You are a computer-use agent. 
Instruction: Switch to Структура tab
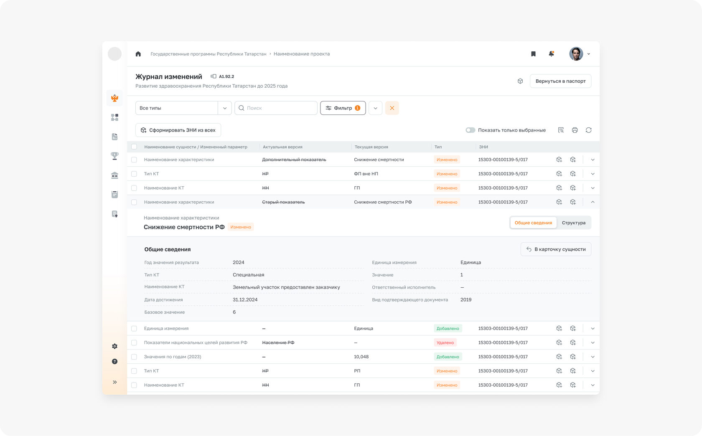[574, 223]
